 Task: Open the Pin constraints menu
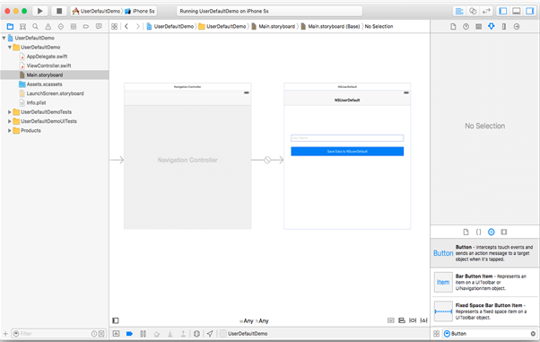[413, 320]
